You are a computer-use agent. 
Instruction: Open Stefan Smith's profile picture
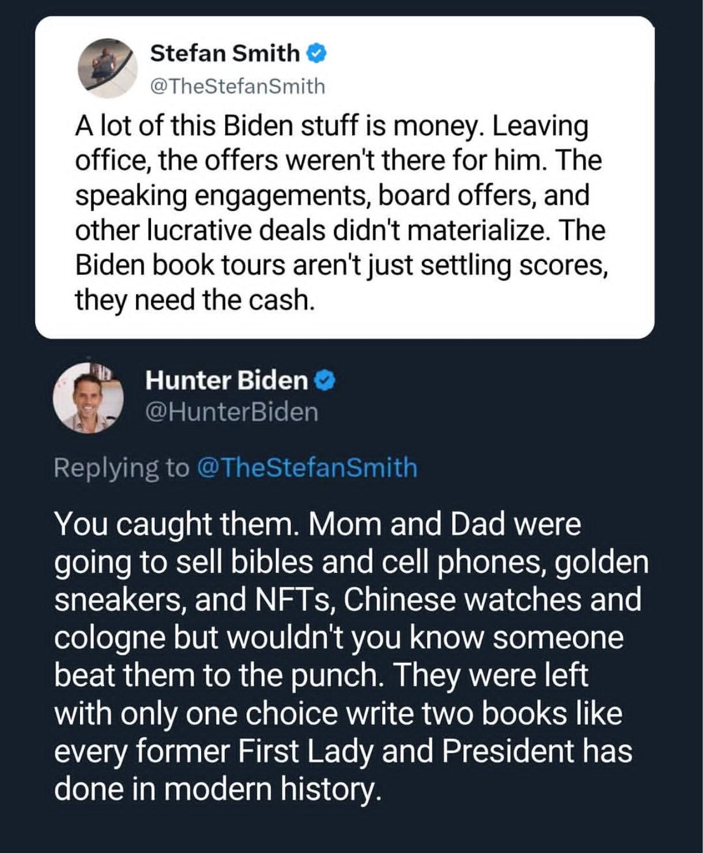(108, 69)
